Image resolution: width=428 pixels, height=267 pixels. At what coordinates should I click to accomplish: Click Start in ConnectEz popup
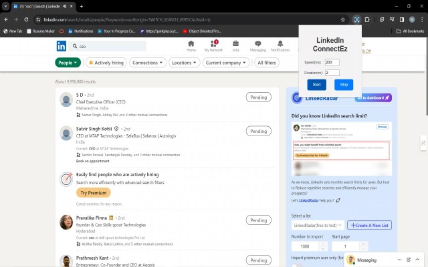pyautogui.click(x=316, y=85)
